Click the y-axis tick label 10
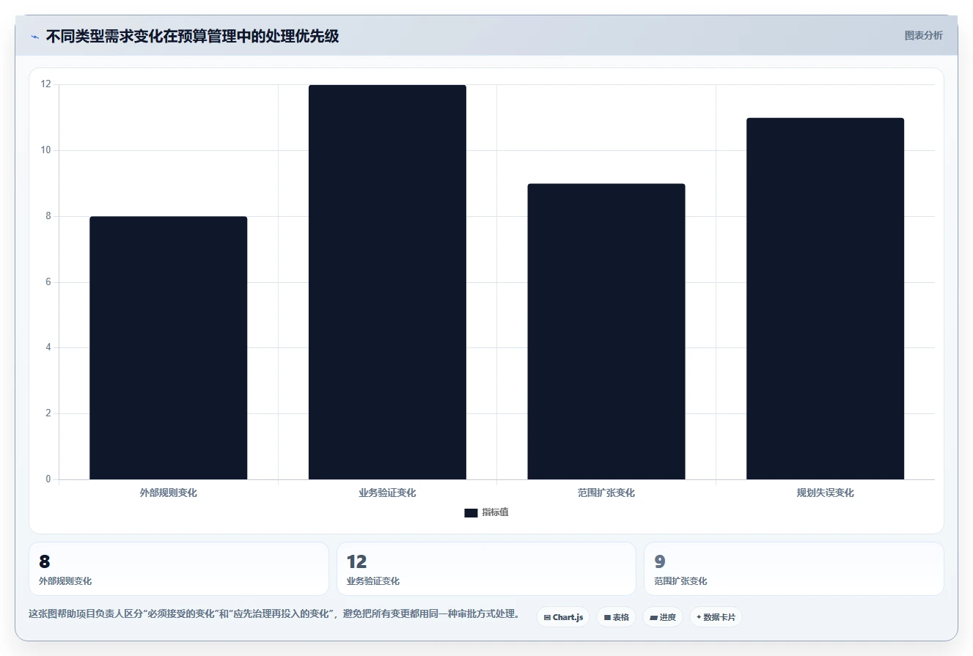The image size is (973, 656). [46, 150]
